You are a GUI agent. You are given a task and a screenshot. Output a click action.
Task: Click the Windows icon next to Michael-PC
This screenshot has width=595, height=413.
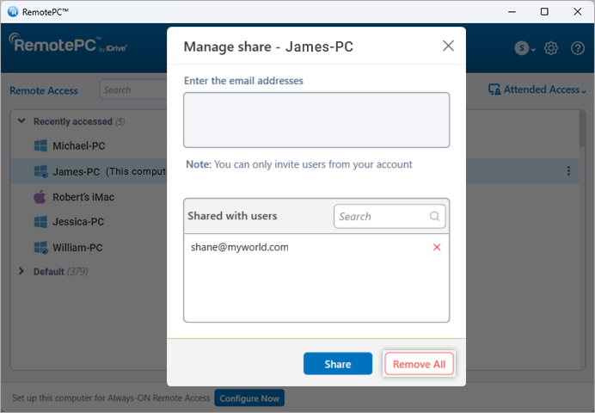point(40,146)
